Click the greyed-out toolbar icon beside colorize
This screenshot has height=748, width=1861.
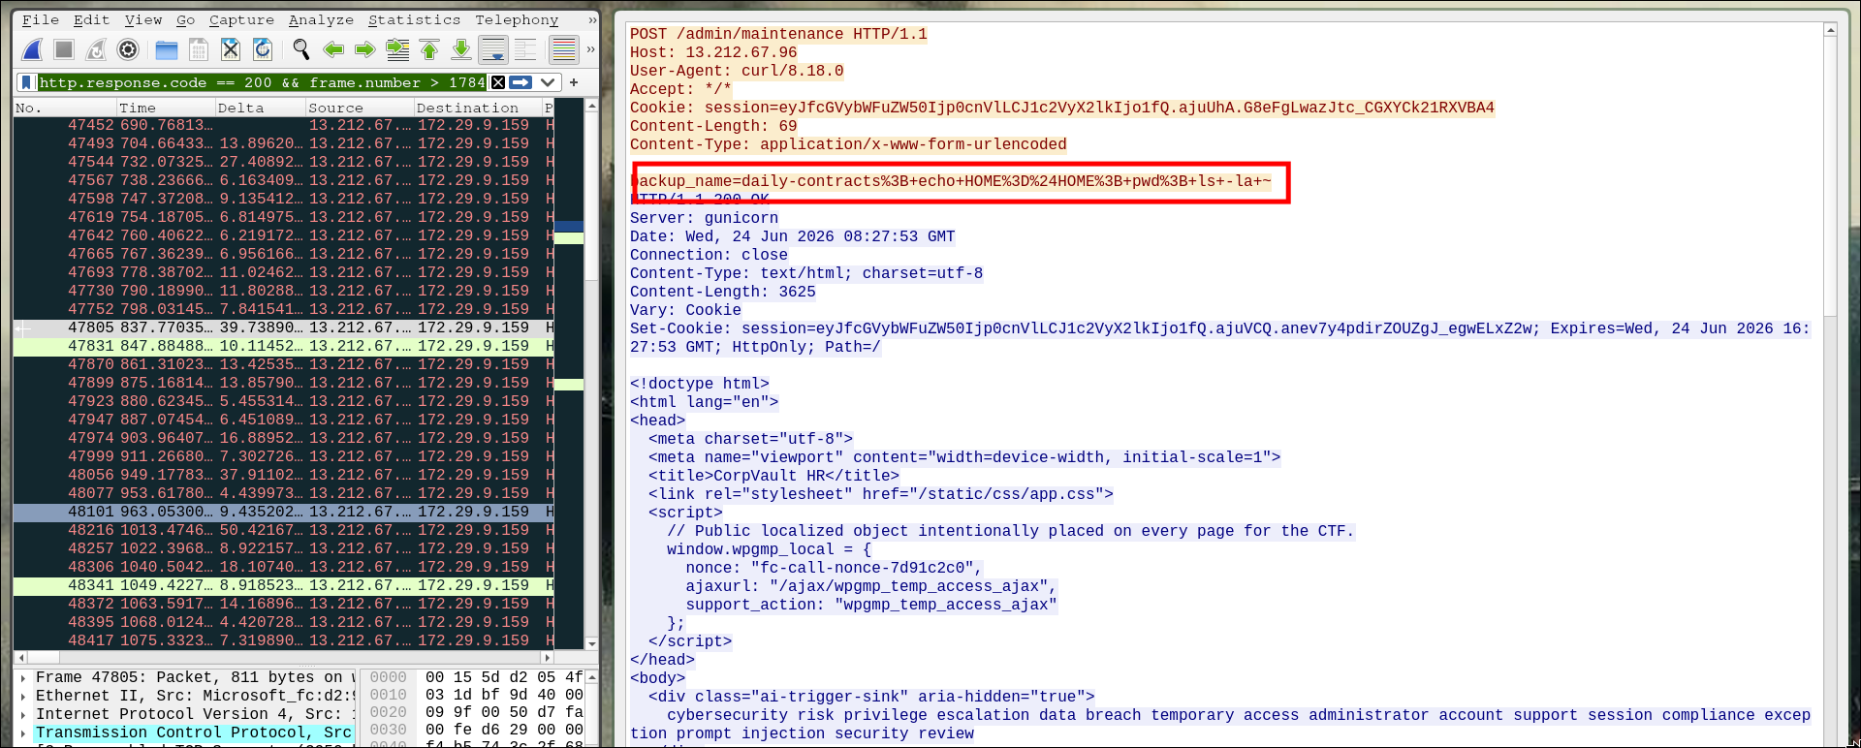525,49
